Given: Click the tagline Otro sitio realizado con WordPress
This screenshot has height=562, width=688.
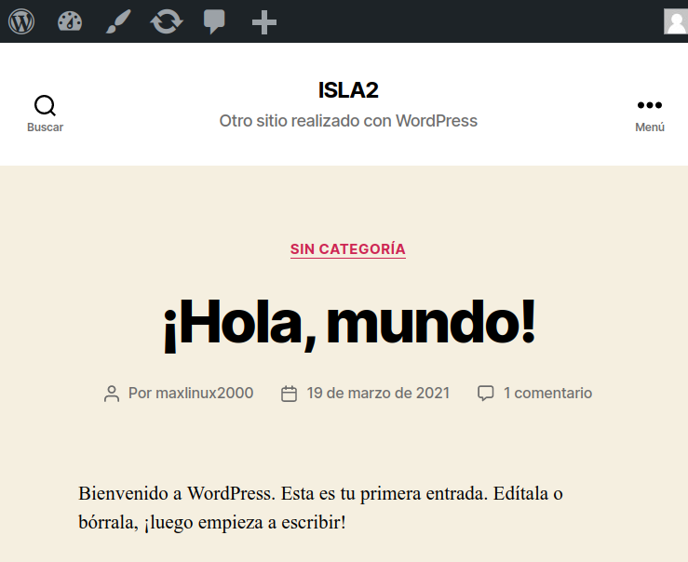Looking at the screenshot, I should pos(348,121).
